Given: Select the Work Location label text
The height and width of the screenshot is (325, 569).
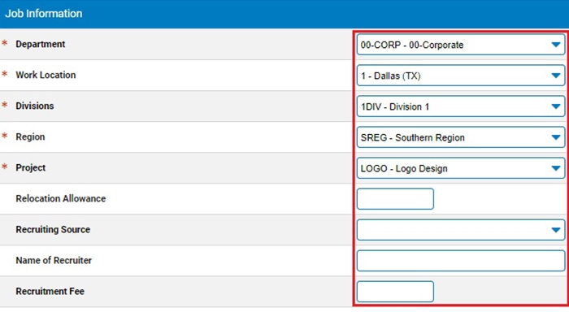Looking at the screenshot, I should [x=46, y=76].
